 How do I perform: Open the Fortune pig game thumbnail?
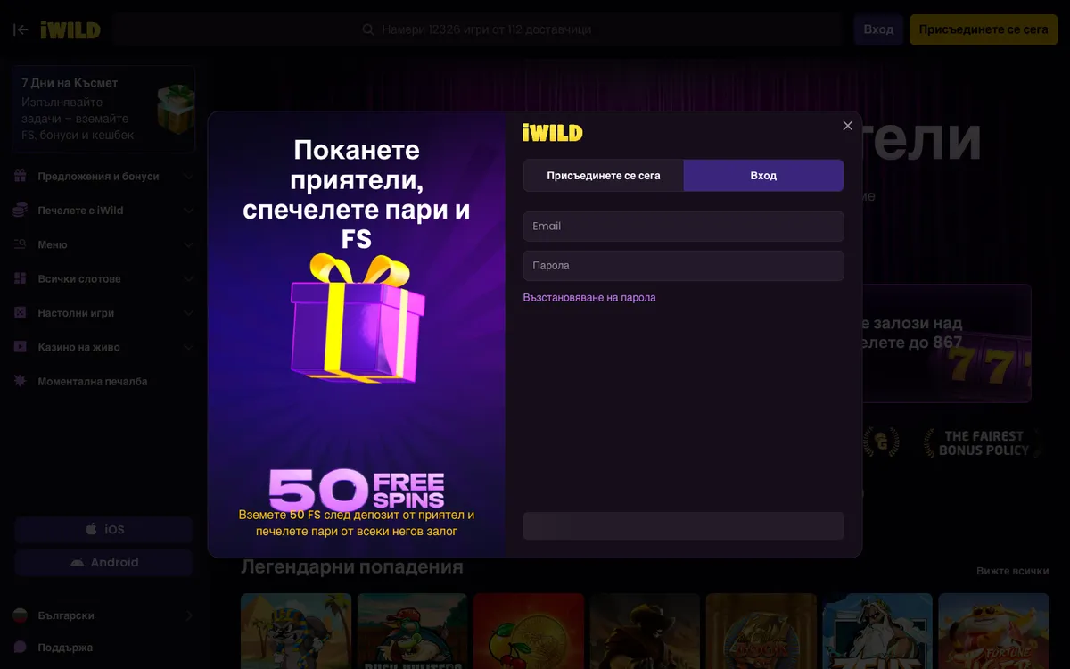(x=993, y=631)
